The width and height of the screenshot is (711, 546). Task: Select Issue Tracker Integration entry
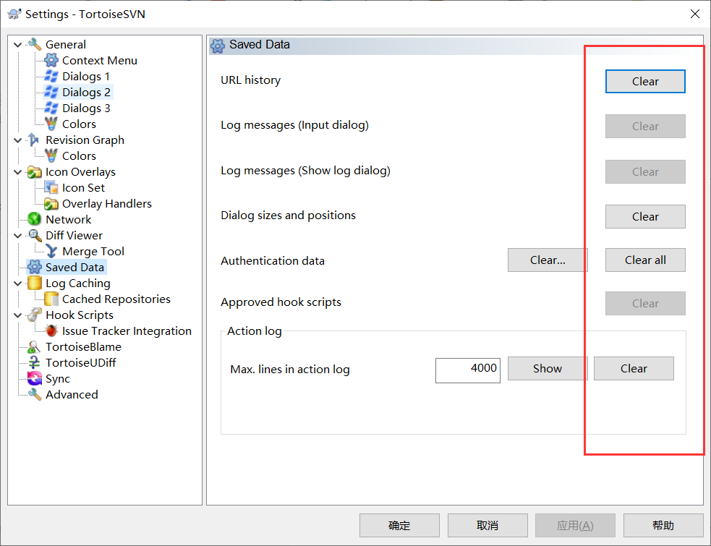point(127,330)
